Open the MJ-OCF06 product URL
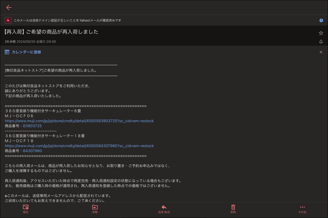This screenshot has height=218, width=328. coord(79,121)
